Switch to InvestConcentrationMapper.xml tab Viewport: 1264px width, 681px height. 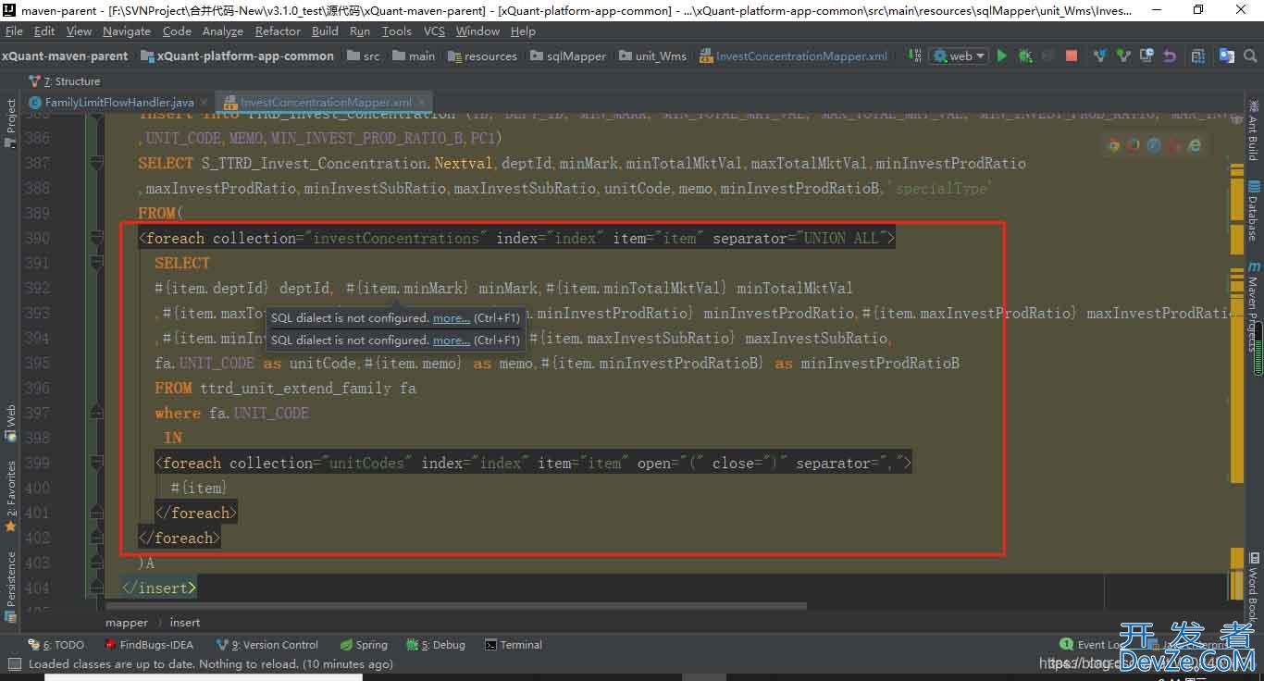pyautogui.click(x=326, y=102)
